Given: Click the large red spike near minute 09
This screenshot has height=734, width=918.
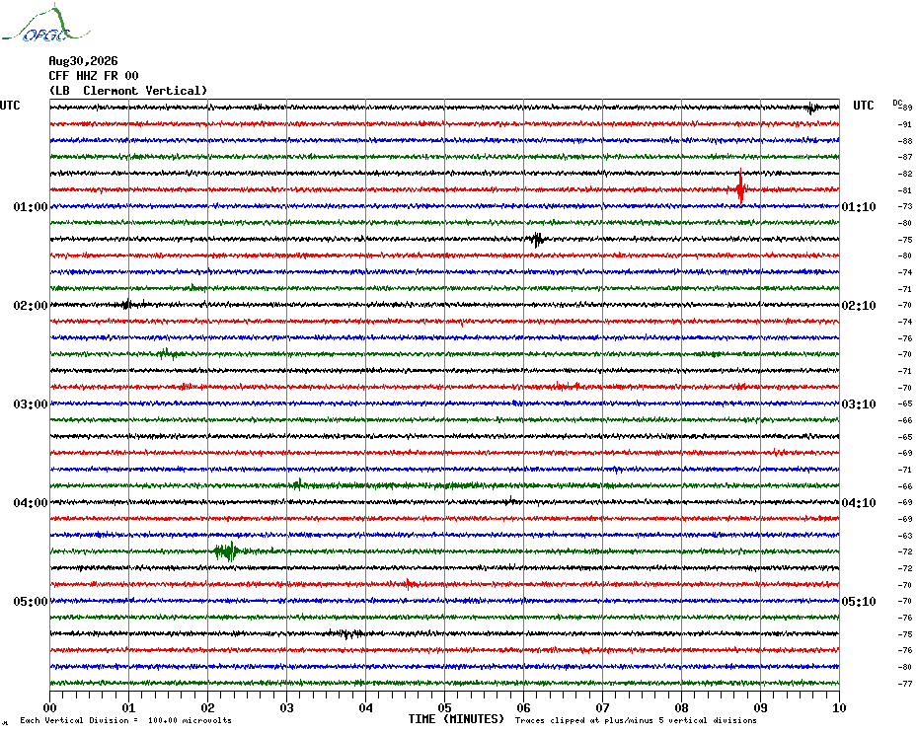Looking at the screenshot, I should point(741,187).
